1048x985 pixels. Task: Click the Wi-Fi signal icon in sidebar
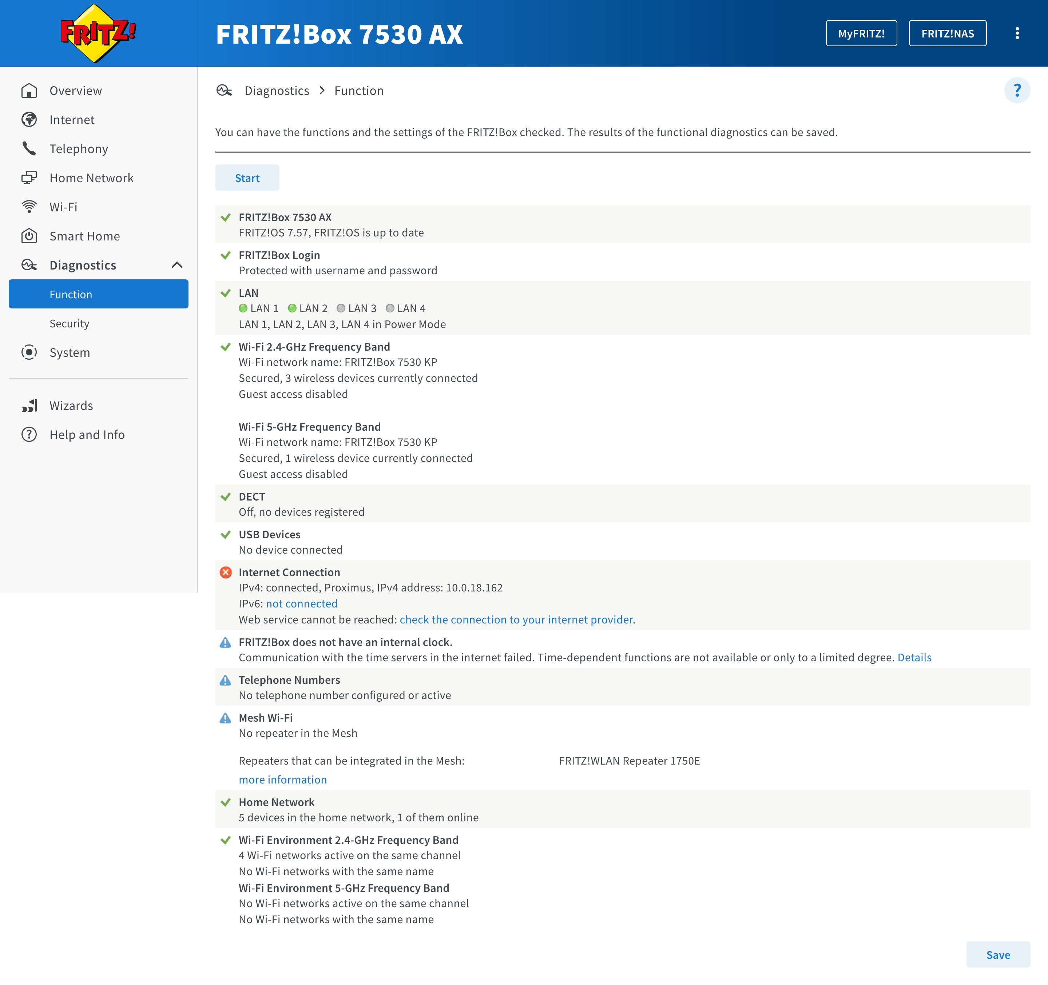tap(29, 207)
